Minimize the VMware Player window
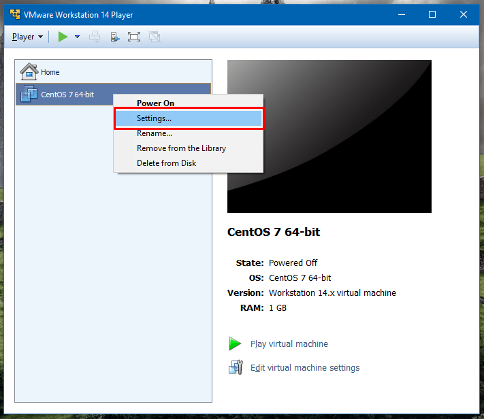This screenshot has width=484, height=419. click(401, 14)
